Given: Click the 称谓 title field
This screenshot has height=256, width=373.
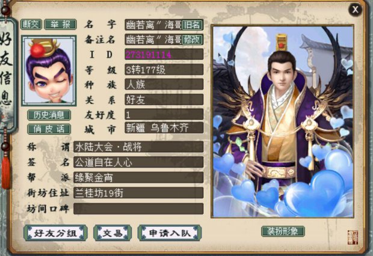Looking at the screenshot, I should click(138, 147).
